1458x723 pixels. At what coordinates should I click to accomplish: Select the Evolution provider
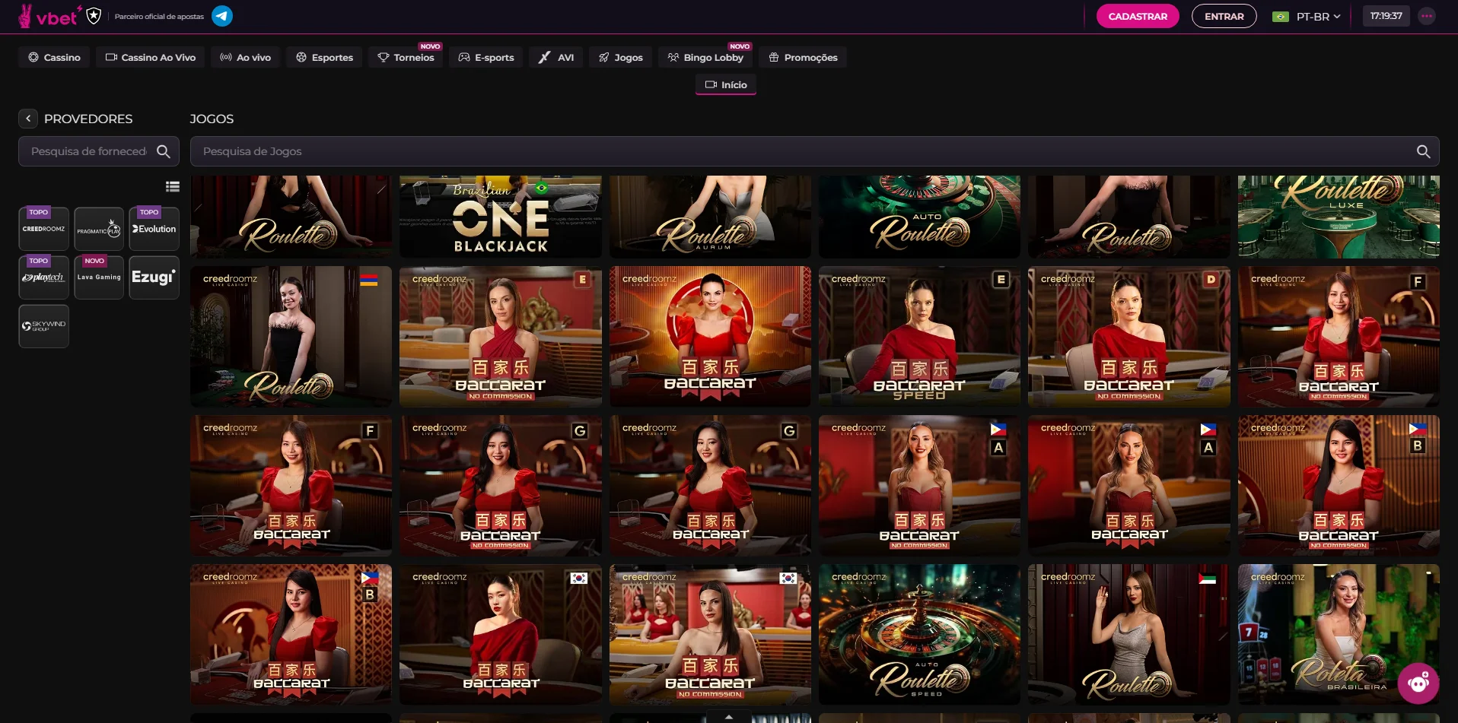pyautogui.click(x=154, y=229)
